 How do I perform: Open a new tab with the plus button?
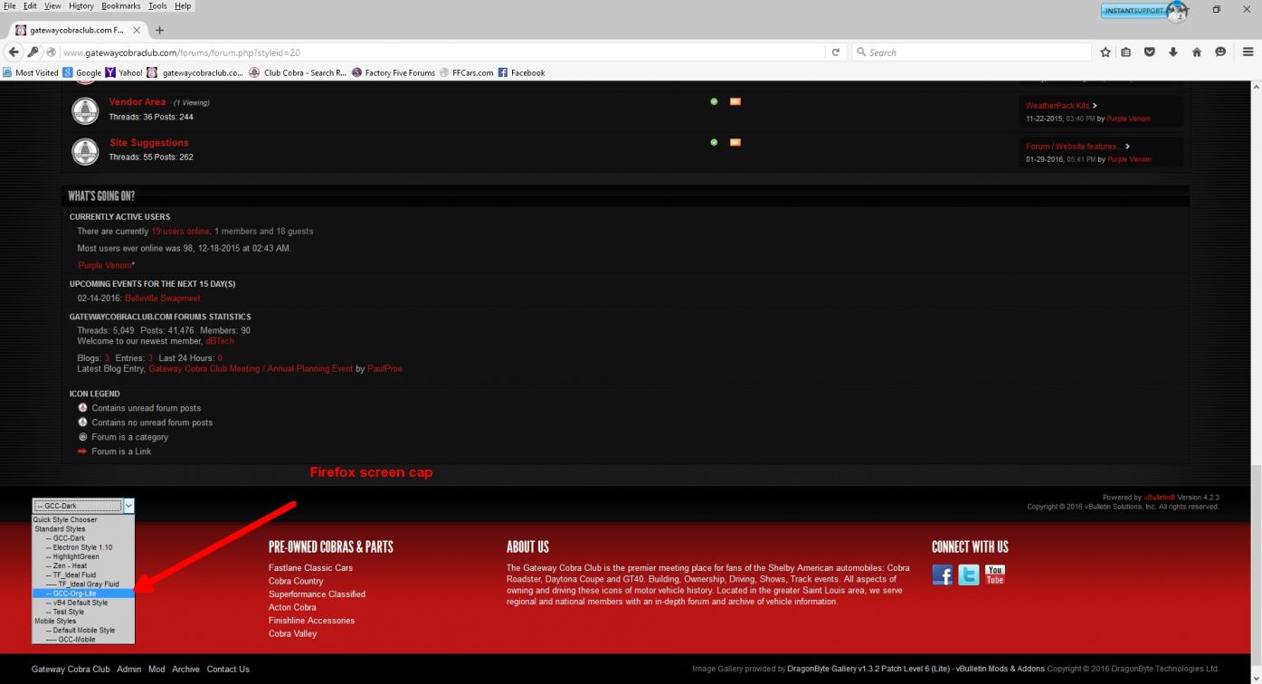(x=160, y=30)
